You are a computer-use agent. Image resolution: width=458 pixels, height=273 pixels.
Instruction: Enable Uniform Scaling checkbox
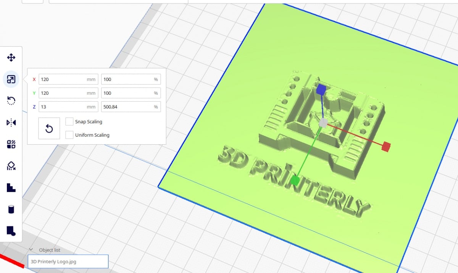pos(69,134)
